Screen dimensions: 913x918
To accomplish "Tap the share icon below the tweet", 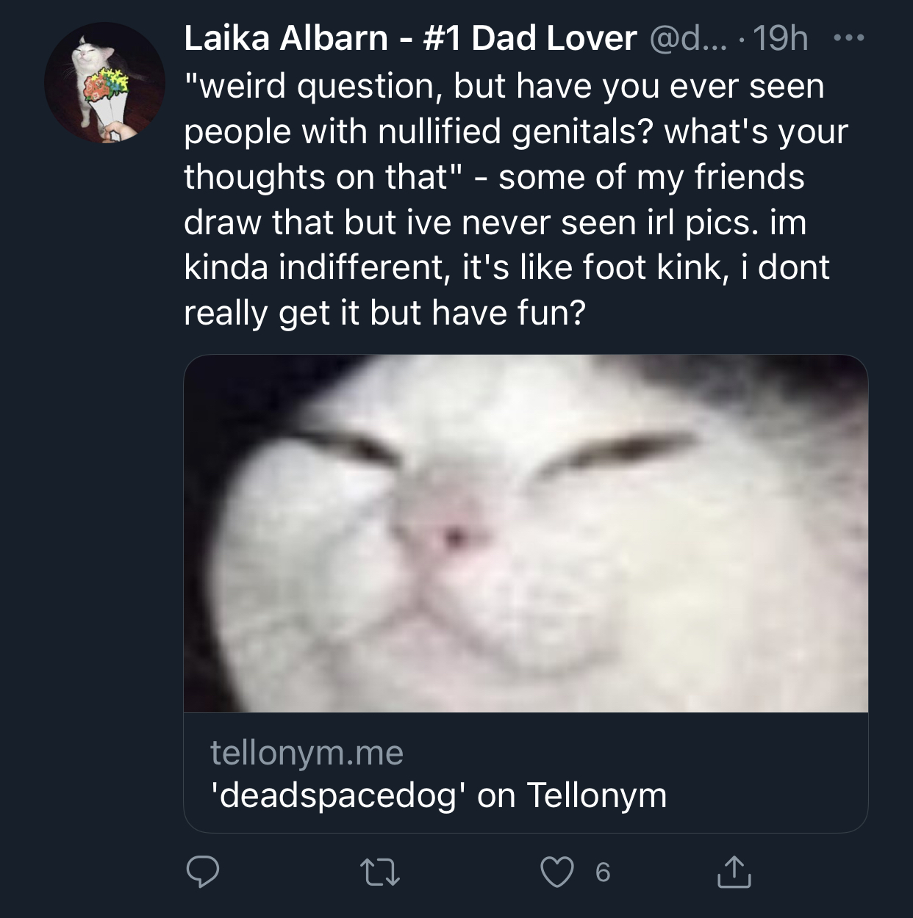I will point(732,871).
